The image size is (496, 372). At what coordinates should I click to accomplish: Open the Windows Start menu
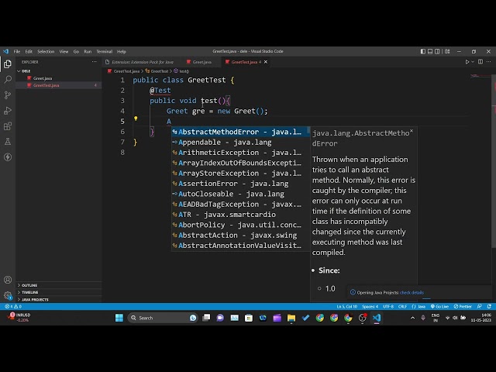tap(119, 318)
